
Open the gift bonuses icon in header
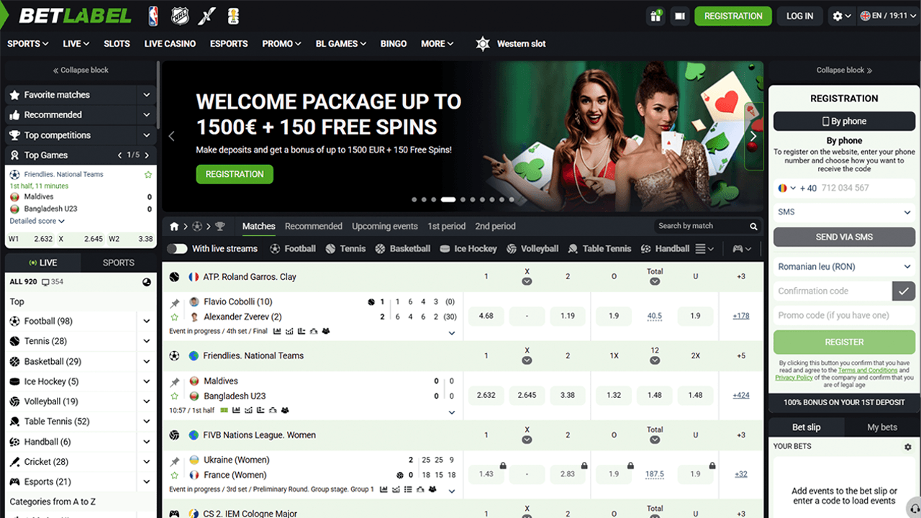click(x=655, y=16)
